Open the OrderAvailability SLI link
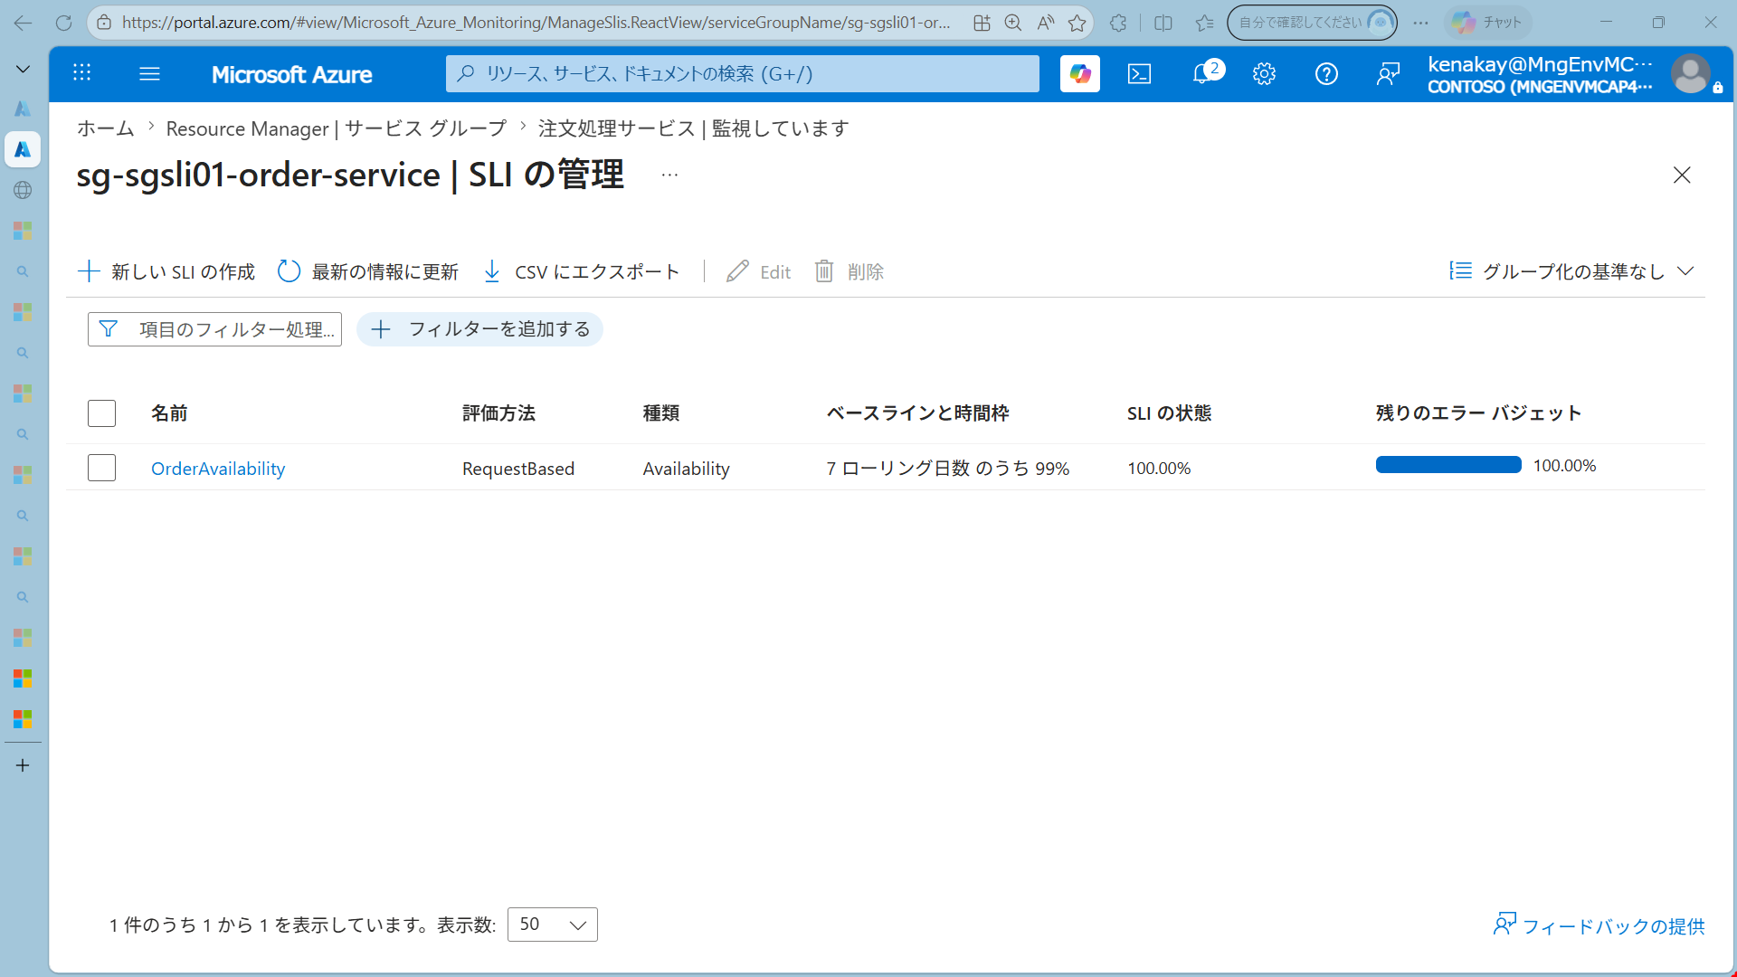 [218, 469]
